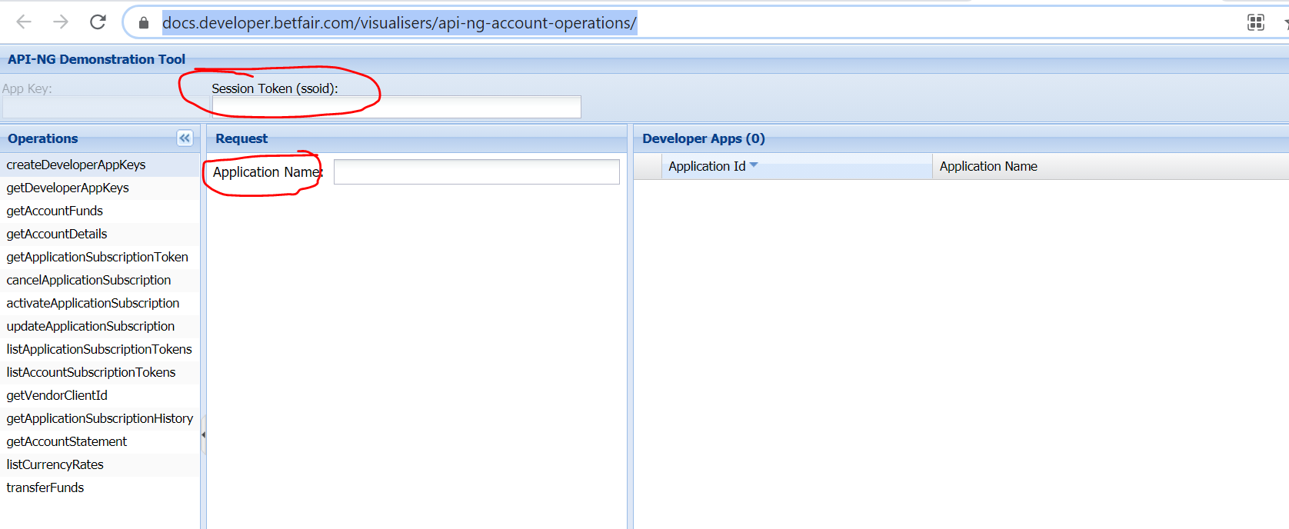
Task: Focus the App Key input field
Action: point(104,107)
